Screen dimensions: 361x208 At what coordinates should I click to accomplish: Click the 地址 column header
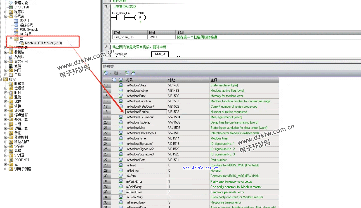coord(188,80)
